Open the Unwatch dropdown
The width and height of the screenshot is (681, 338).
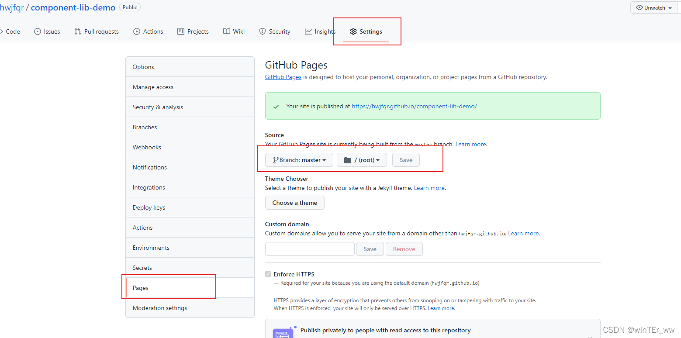[x=654, y=8]
